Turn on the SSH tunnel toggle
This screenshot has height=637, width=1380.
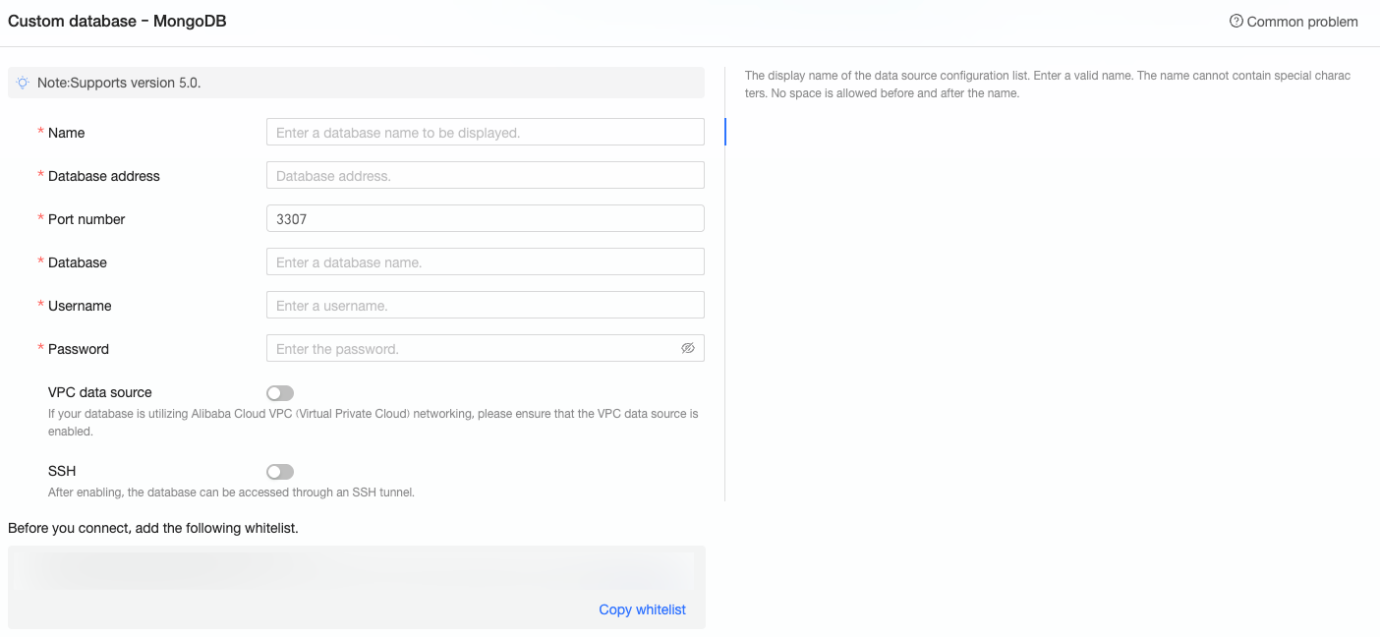(x=280, y=472)
